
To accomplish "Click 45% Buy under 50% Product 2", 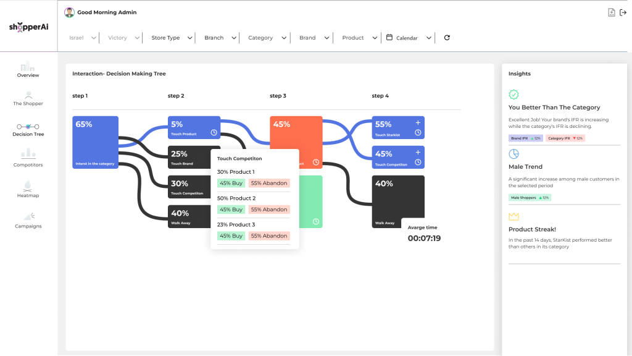I will click(x=231, y=210).
